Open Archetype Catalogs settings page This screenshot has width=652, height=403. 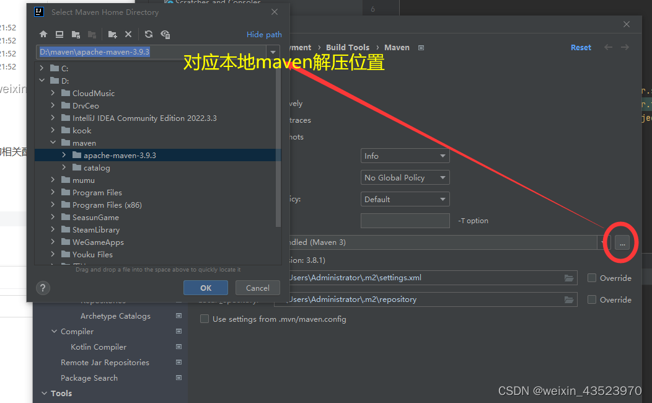point(116,316)
